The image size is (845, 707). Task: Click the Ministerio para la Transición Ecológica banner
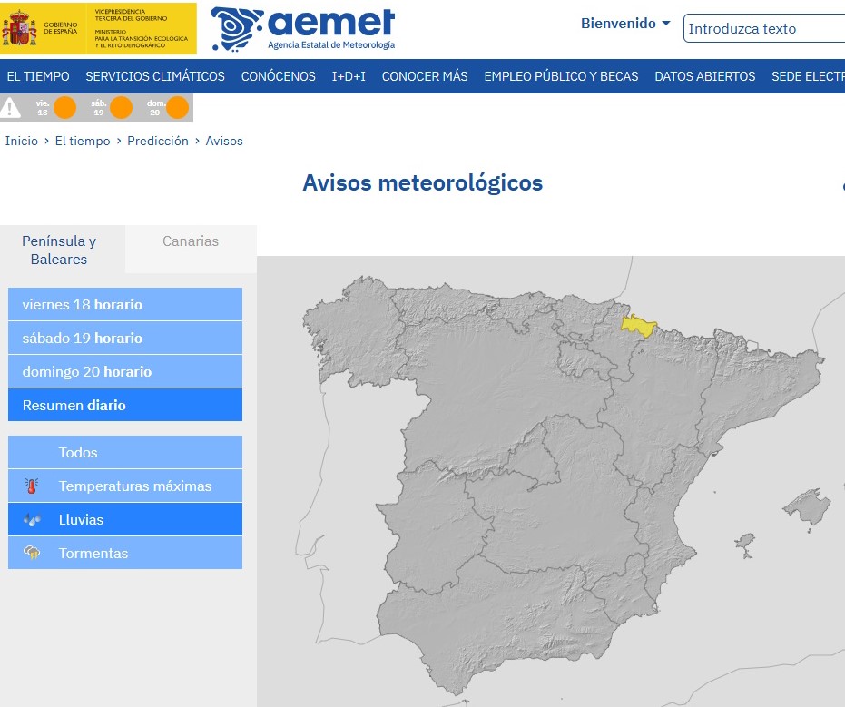point(142,28)
